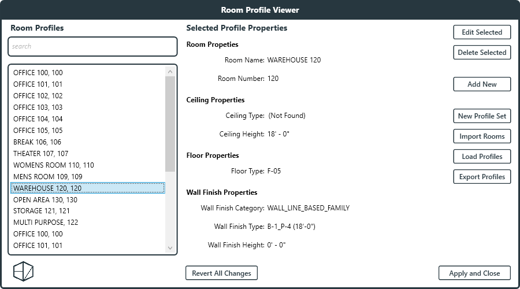Click the Room Profiles search field
The height and width of the screenshot is (289, 520).
(92, 46)
